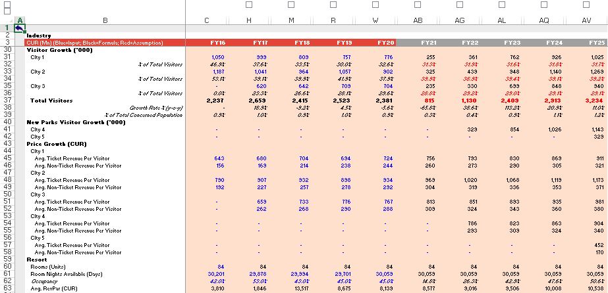Select row 63 header
Image resolution: width=608 pixels, height=293 pixels.
pos(7,288)
